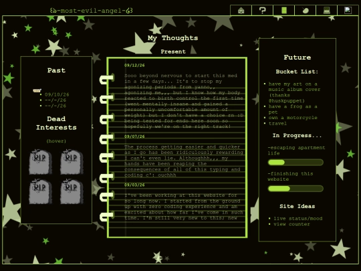The image size is (361, 271).
Task: Click the 'new' badge above past entries
Action: coord(37,90)
